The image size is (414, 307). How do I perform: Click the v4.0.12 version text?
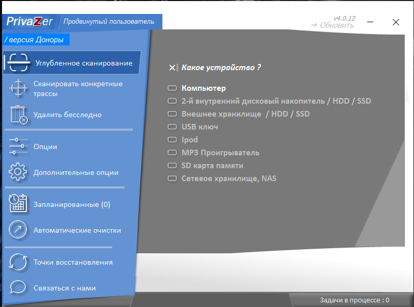point(344,18)
